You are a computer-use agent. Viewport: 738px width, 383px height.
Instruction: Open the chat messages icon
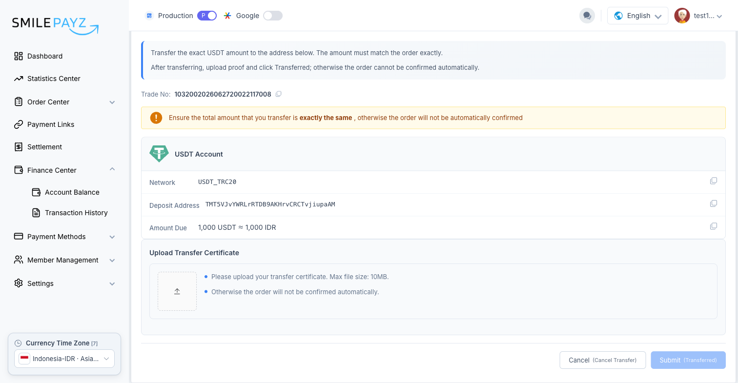click(x=587, y=16)
